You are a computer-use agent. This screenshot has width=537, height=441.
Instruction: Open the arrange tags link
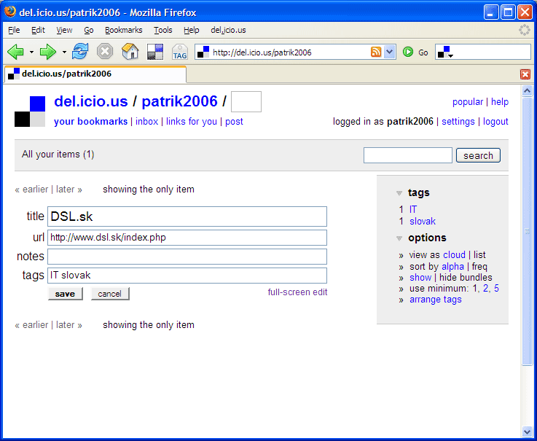click(x=436, y=300)
